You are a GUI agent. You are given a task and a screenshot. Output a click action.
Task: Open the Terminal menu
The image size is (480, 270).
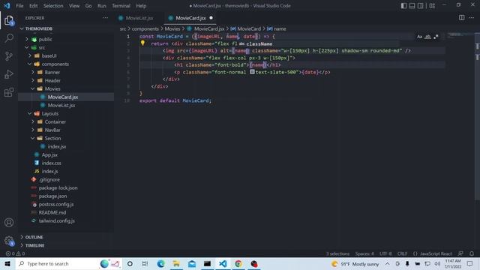121,6
